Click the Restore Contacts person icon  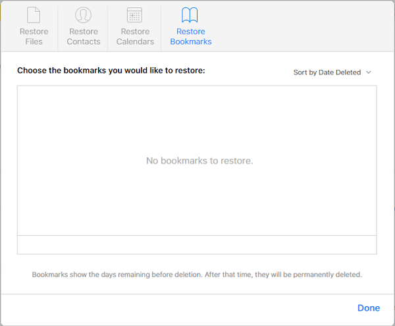coord(83,16)
